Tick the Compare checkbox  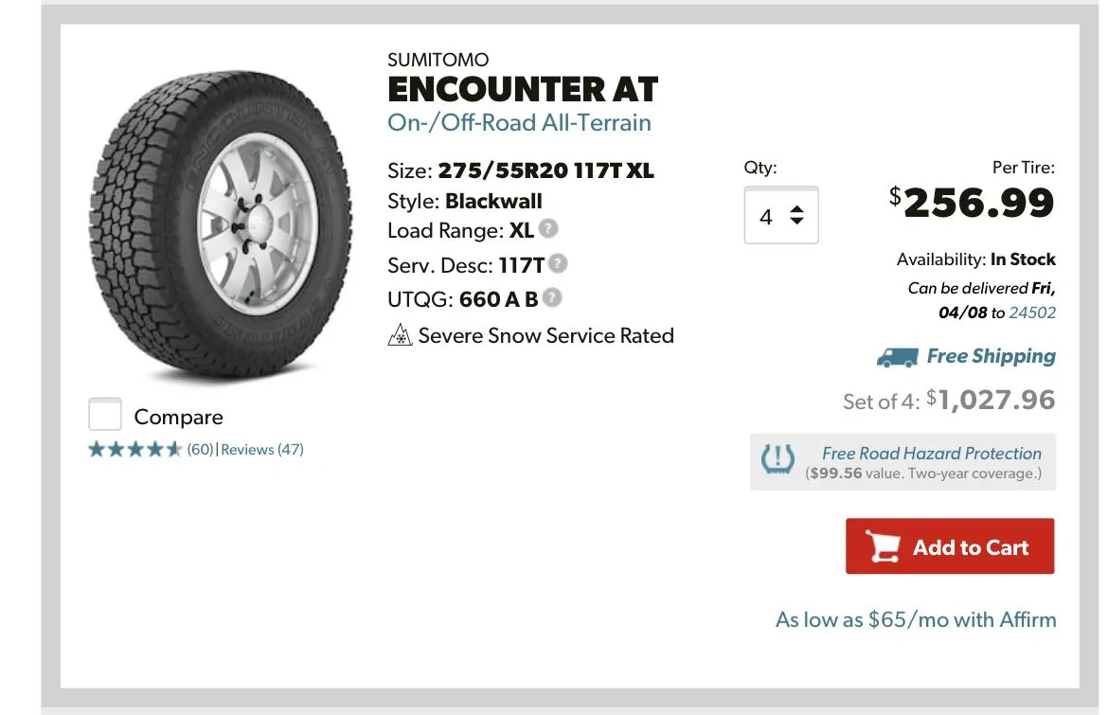point(104,414)
